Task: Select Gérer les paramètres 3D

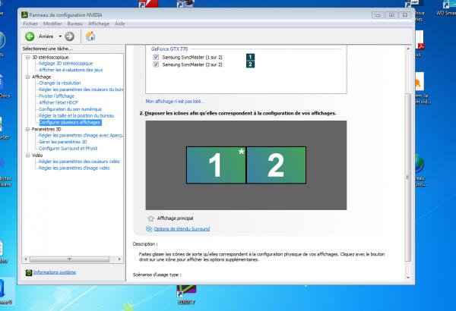Action: [63, 142]
